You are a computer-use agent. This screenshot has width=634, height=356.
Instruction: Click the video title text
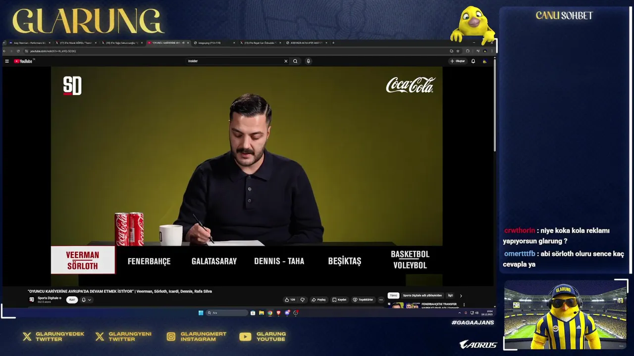click(120, 291)
